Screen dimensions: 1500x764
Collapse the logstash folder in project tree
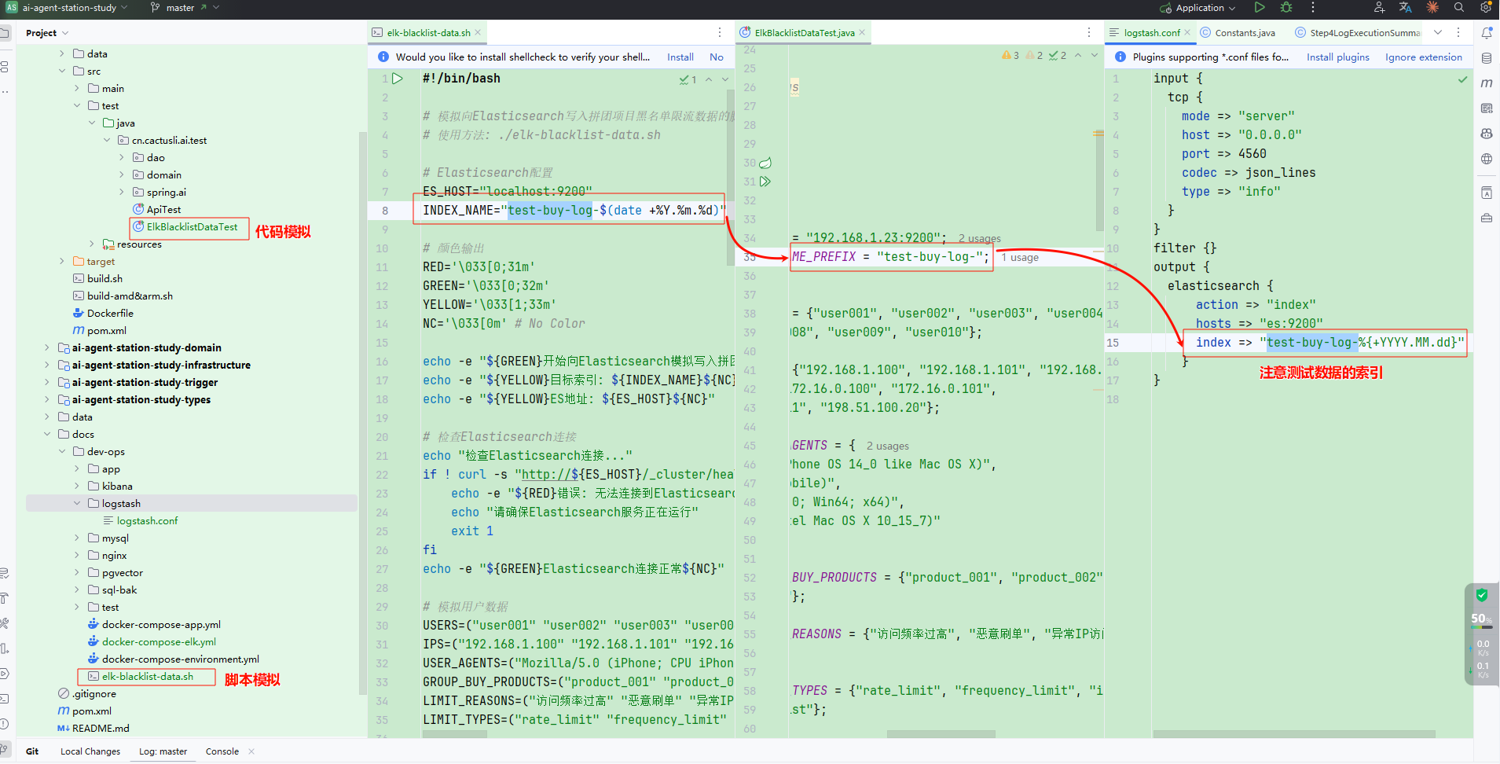77,504
